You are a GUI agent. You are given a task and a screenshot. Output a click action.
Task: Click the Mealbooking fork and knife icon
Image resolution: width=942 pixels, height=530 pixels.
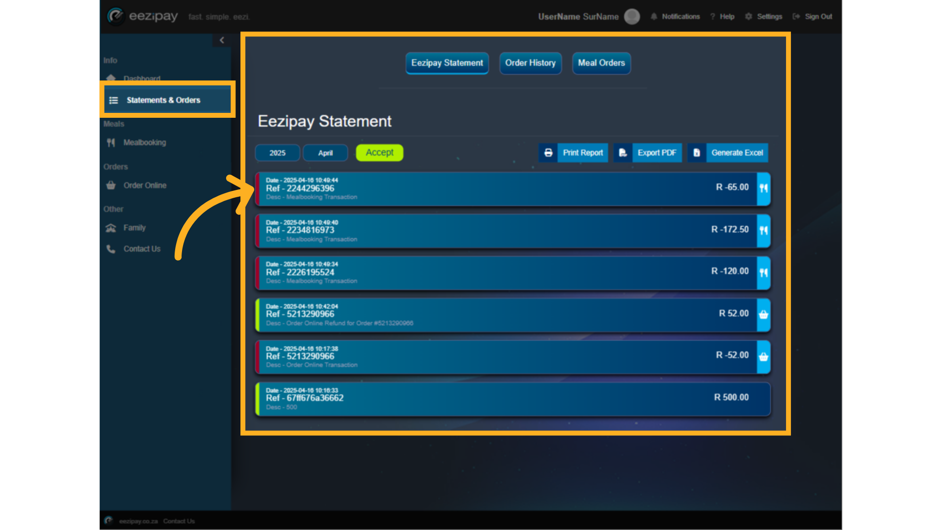111,142
